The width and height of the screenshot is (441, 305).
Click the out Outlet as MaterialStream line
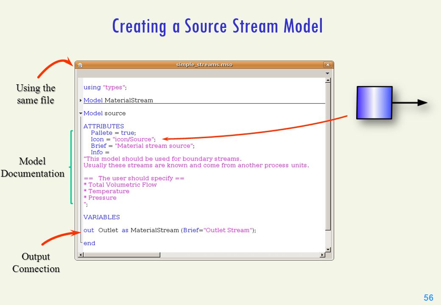[x=170, y=230]
